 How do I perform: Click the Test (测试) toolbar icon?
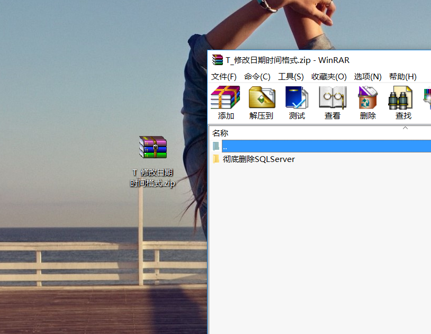pyautogui.click(x=297, y=97)
